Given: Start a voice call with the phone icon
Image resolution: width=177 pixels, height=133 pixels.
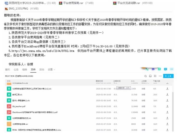Looking at the screenshot, I should [148, 69].
